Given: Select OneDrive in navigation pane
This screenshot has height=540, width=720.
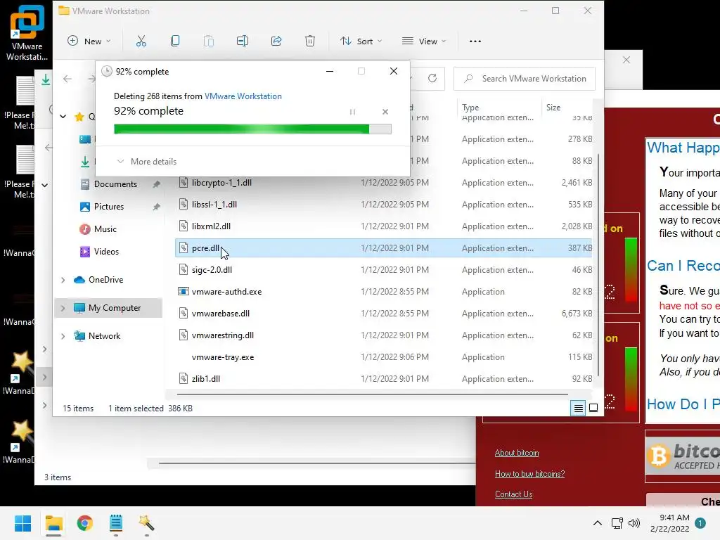Looking at the screenshot, I should pos(105,280).
